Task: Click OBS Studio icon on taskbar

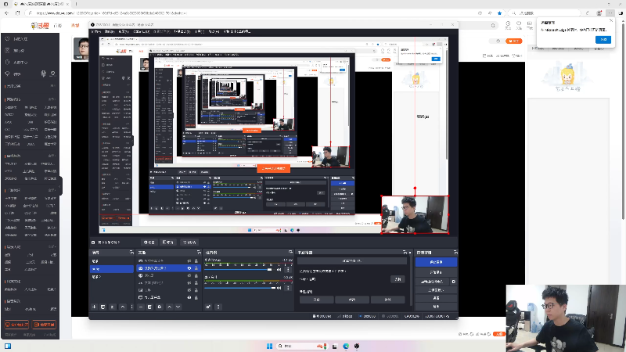Action: tap(357, 346)
